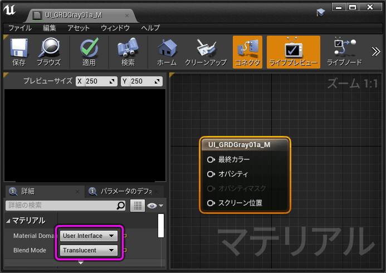Screen dimensions: 386x273
Task: Open the アセット menu
Action: point(79,28)
